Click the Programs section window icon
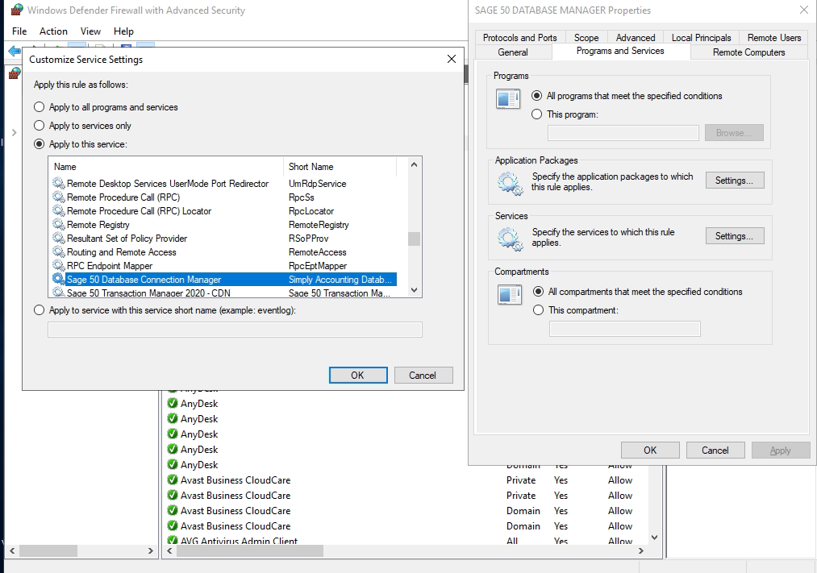Image resolution: width=817 pixels, height=573 pixels. coord(508,98)
